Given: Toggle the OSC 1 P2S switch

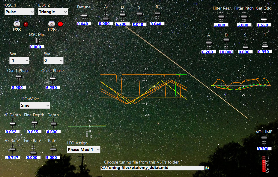Looking at the screenshot, I should tap(17, 24).
